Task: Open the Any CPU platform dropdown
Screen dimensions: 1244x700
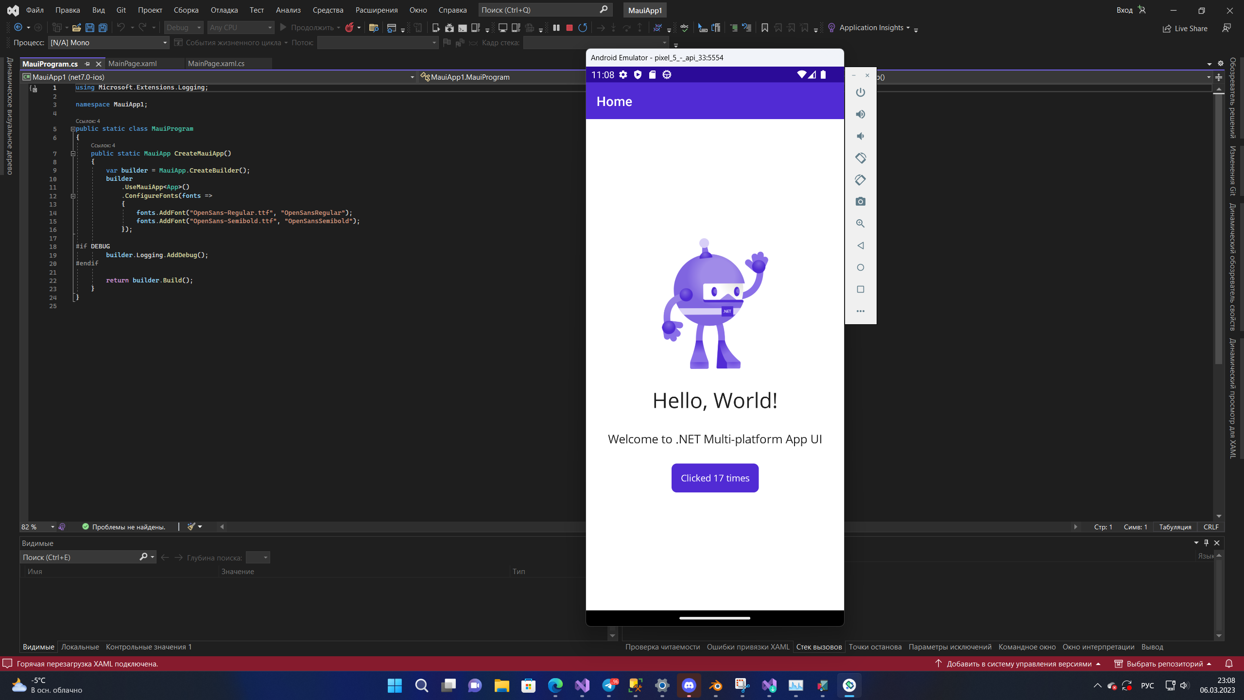Action: click(x=241, y=28)
